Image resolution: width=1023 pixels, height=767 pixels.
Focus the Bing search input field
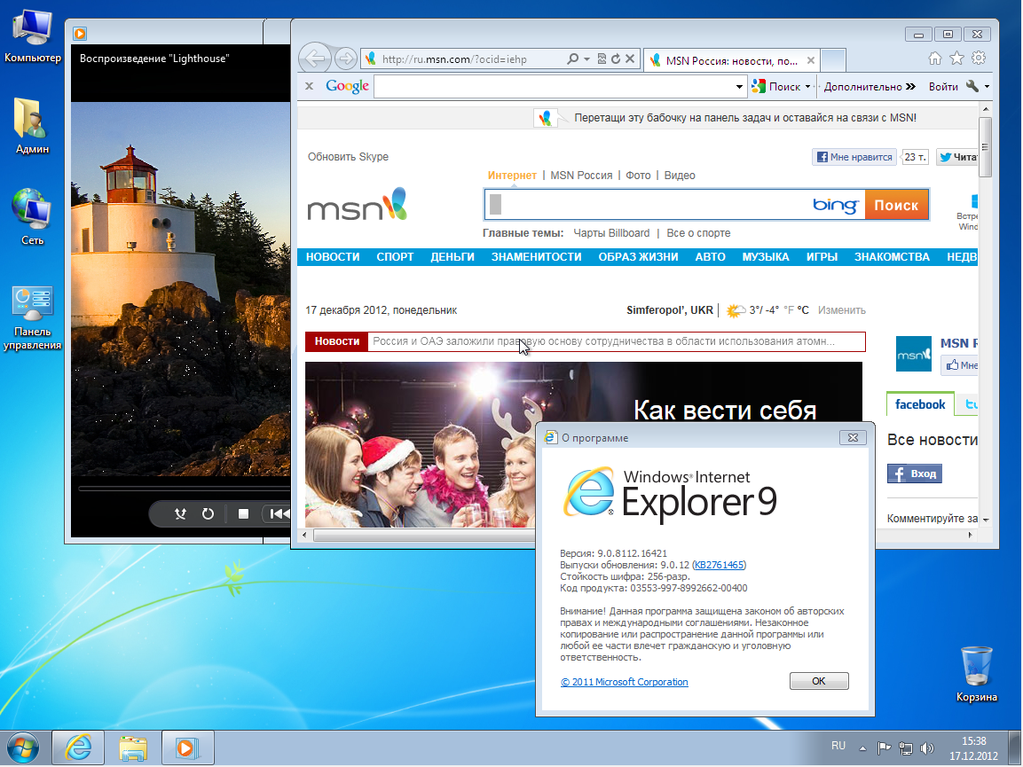point(649,206)
